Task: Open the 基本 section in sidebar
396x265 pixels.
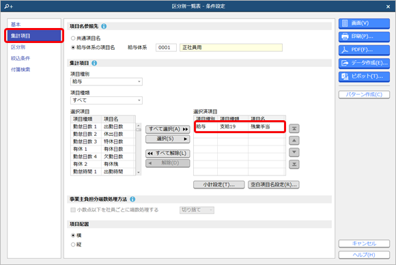Action: pos(16,25)
